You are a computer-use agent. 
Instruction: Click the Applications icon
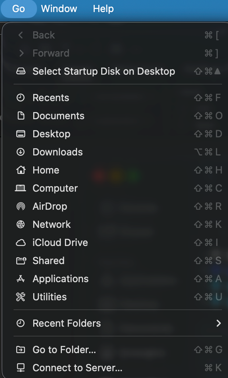pyautogui.click(x=21, y=279)
